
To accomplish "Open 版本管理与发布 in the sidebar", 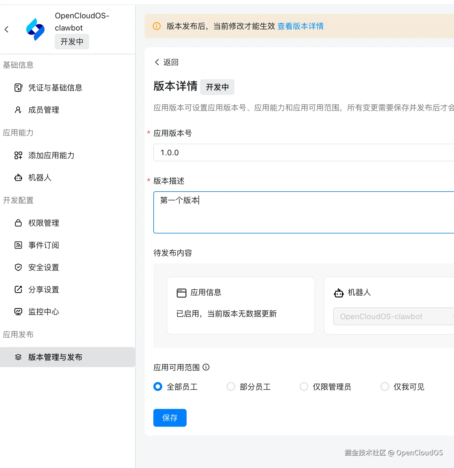I will pos(55,357).
